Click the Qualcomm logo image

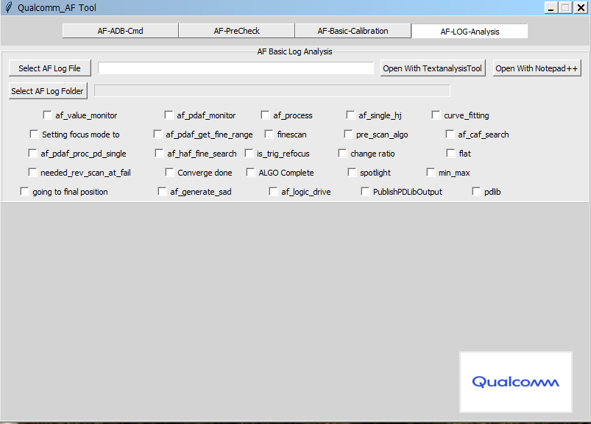tap(515, 381)
